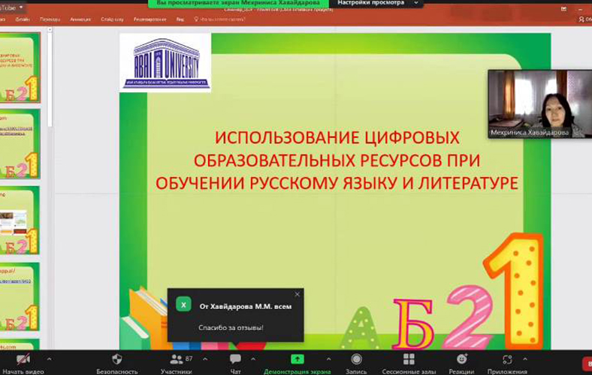The width and height of the screenshot is (592, 375).
Task: Select the second slide thumbnail in panel
Action: point(20,145)
